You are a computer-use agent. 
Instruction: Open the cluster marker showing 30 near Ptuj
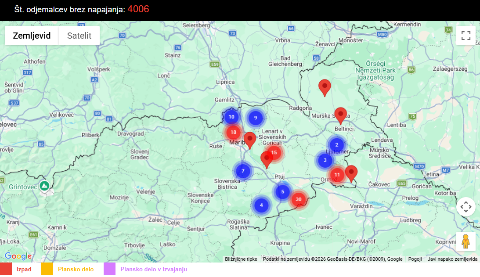pos(299,199)
